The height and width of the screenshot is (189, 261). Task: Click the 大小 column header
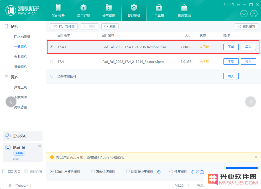click(188, 35)
